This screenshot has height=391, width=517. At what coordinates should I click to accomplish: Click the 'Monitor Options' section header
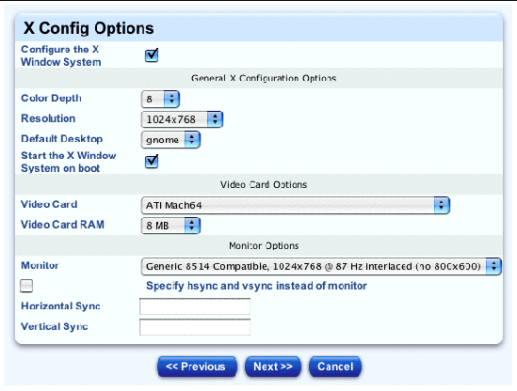pos(264,246)
